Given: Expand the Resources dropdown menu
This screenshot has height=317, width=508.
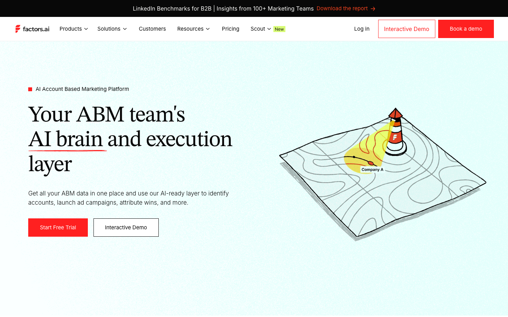Looking at the screenshot, I should click(193, 29).
